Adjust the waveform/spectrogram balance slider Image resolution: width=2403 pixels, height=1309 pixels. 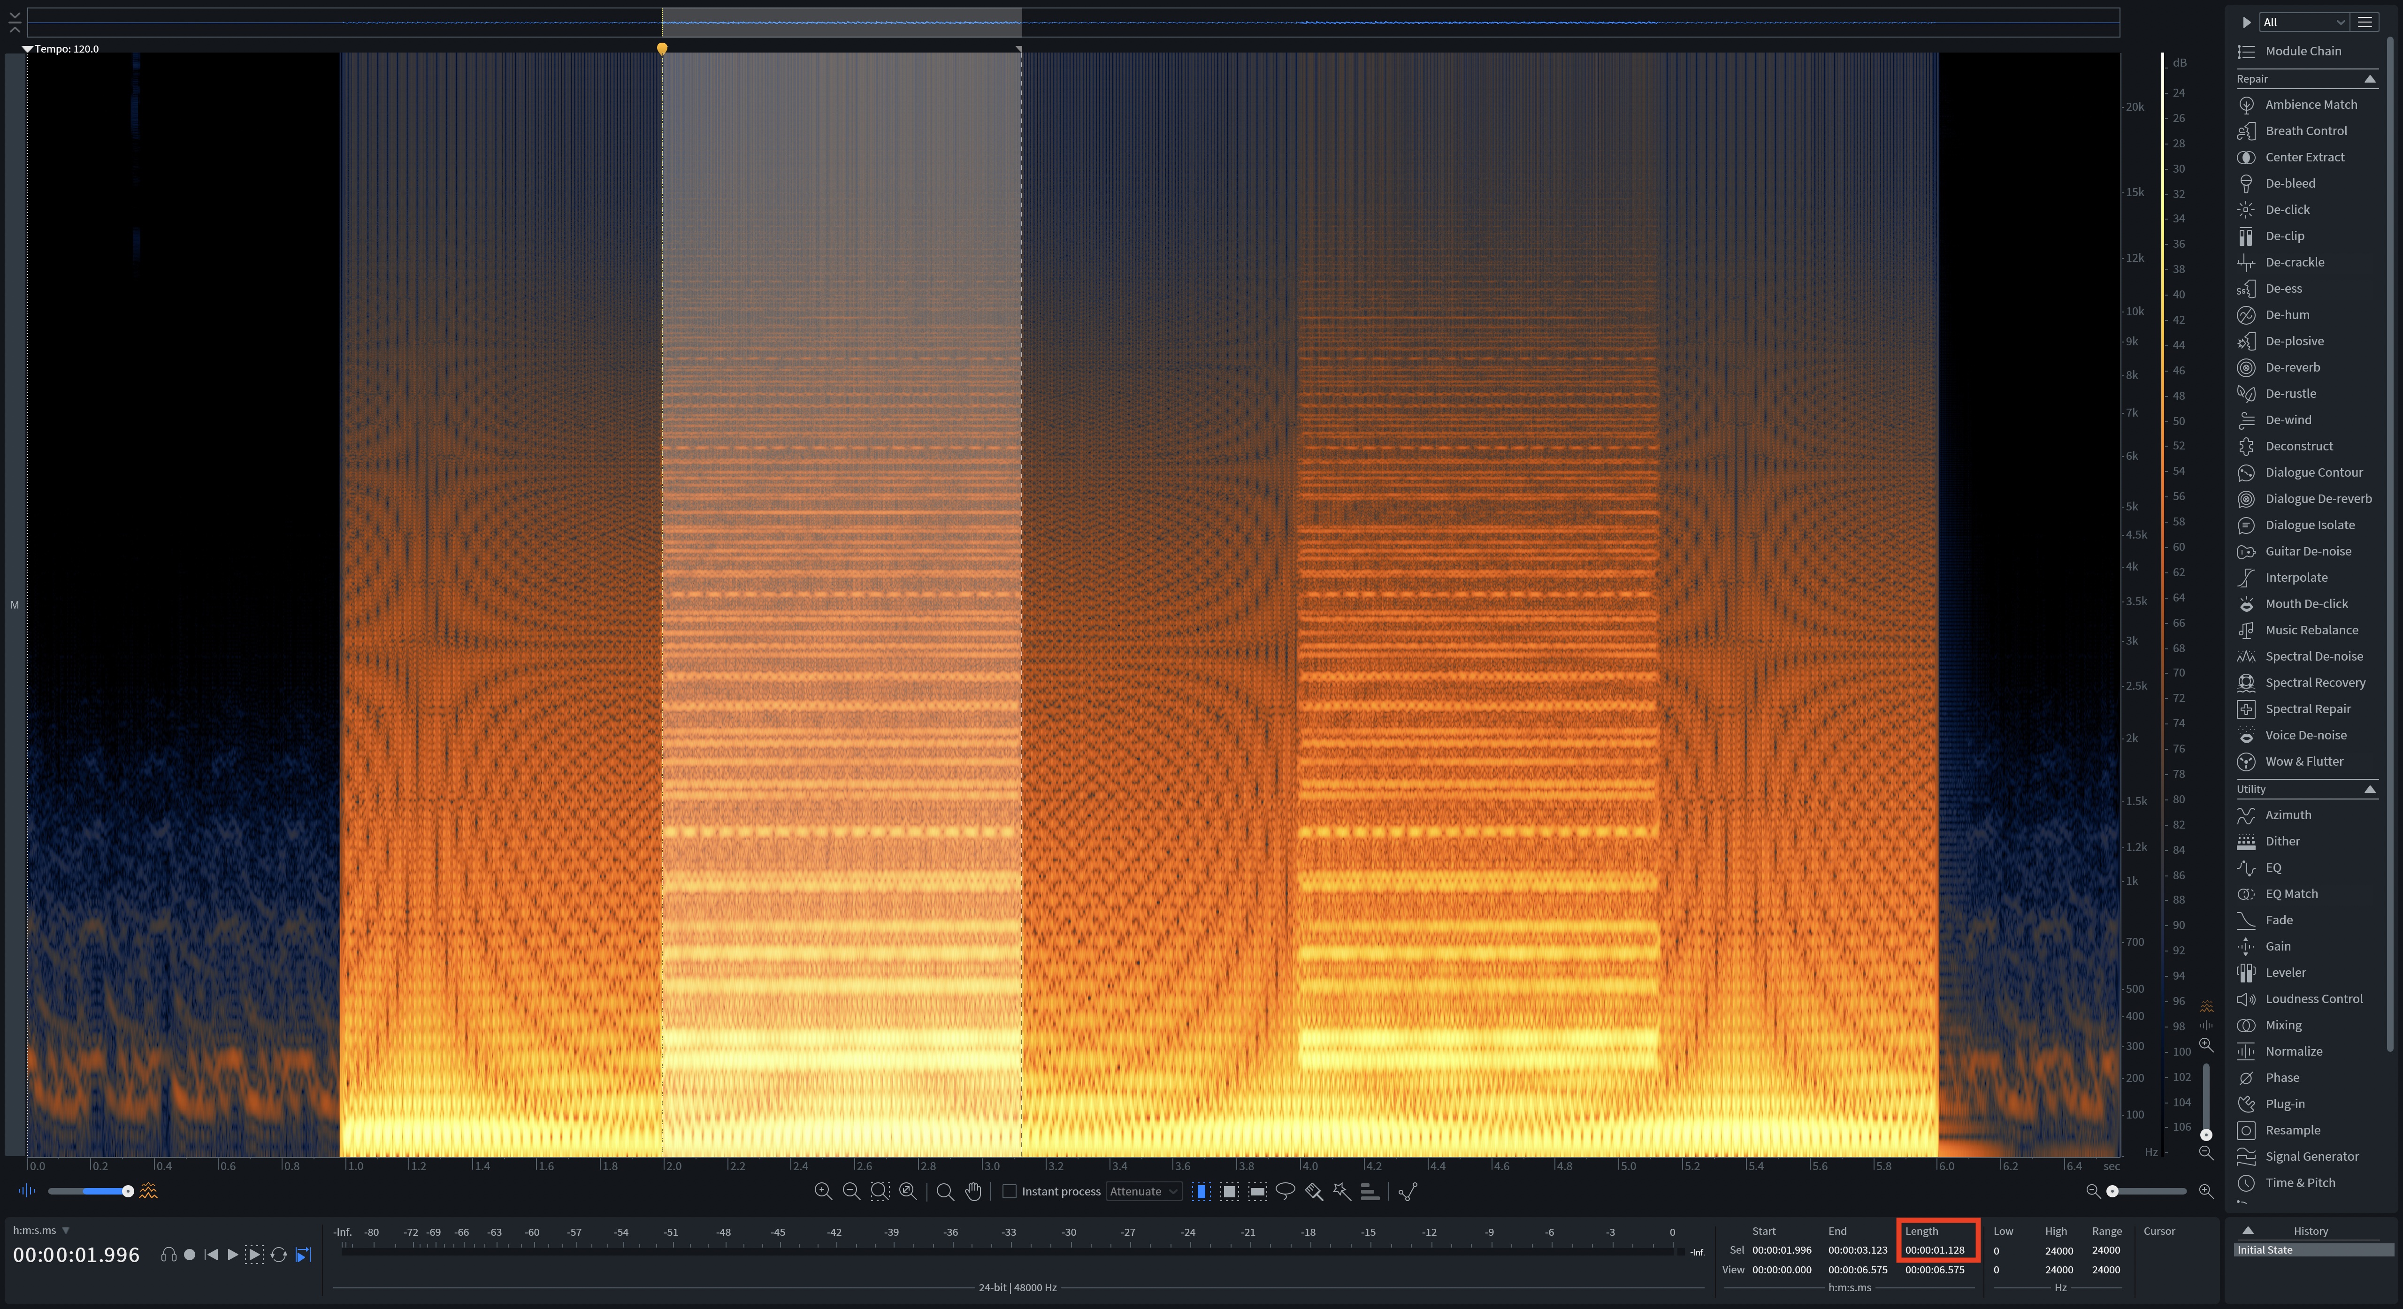pyautogui.click(x=128, y=1191)
